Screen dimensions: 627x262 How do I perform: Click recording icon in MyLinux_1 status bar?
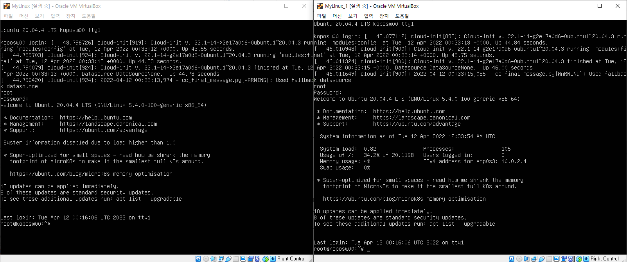pyautogui.click(x=564, y=258)
